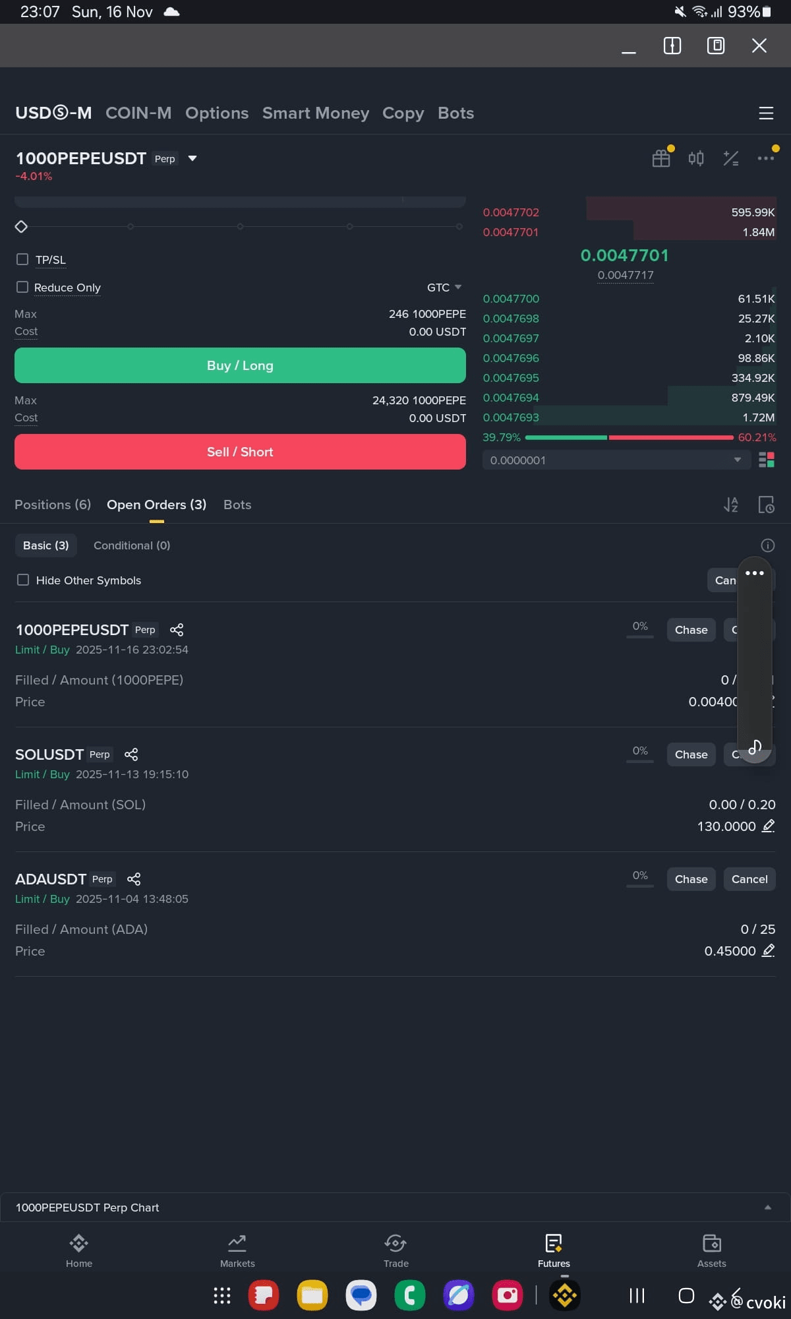The image size is (791, 1319).
Task: Open the 1000PEPEUSDT symbol dropdown arrow
Action: tap(192, 158)
